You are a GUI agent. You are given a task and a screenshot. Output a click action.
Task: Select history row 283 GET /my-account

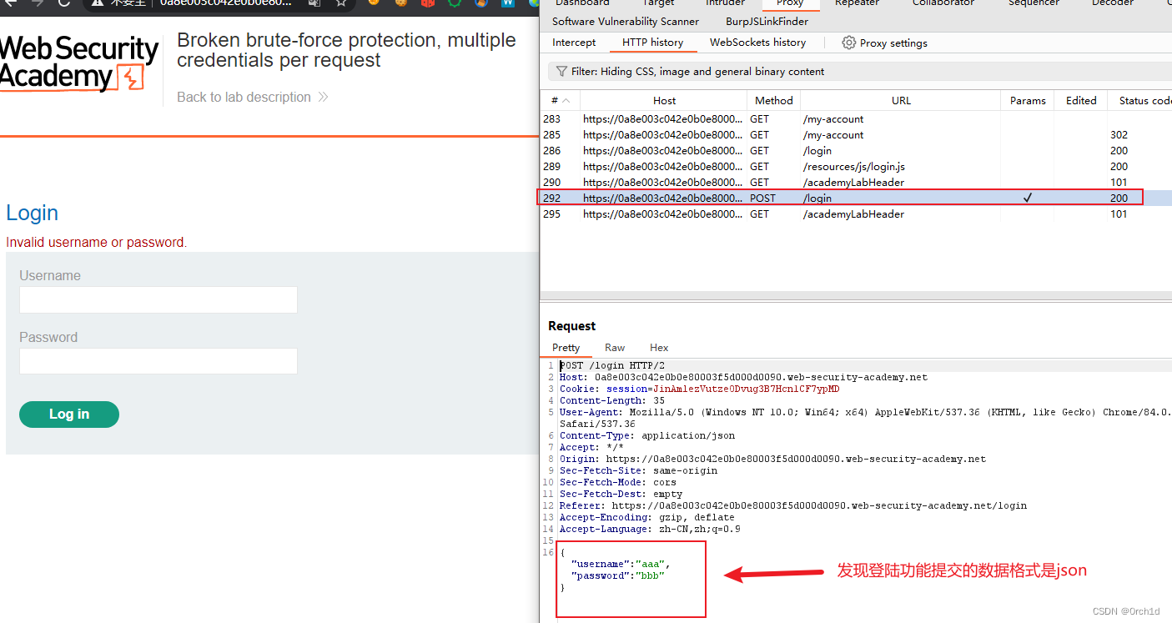(856, 119)
